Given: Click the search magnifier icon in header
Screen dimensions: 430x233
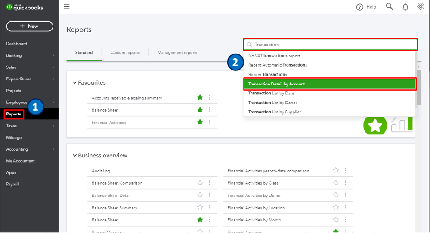Looking at the screenshot, I should (x=389, y=6).
